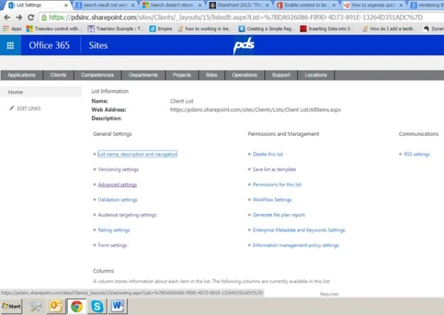Click the Windows Start button
This screenshot has height=315, width=444.
(x=11, y=306)
